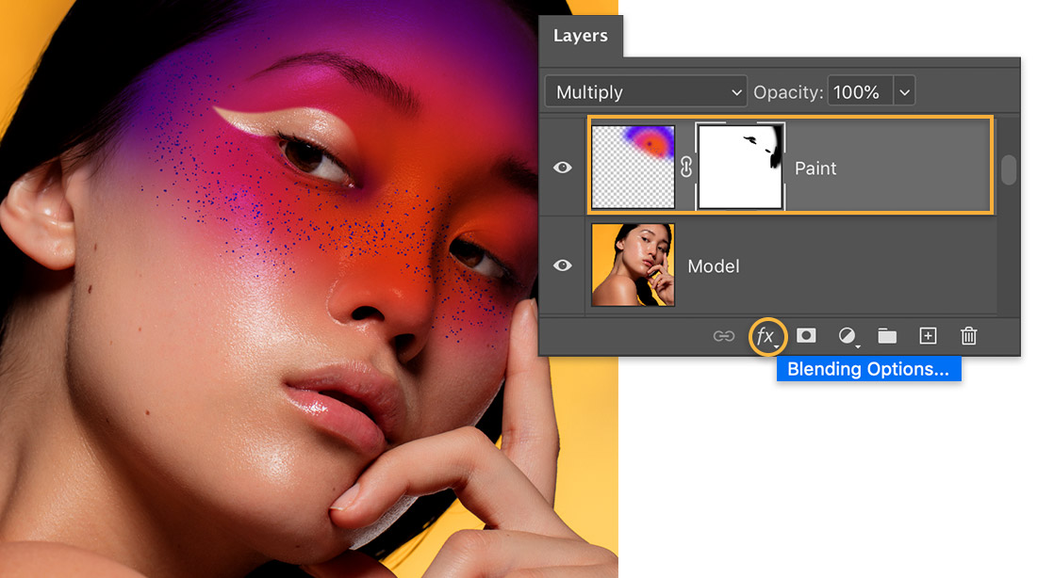Screen dimensions: 1037x578
Task: Click the link layers icon
Action: pos(723,336)
